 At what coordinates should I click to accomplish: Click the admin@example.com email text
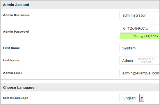click(141, 73)
